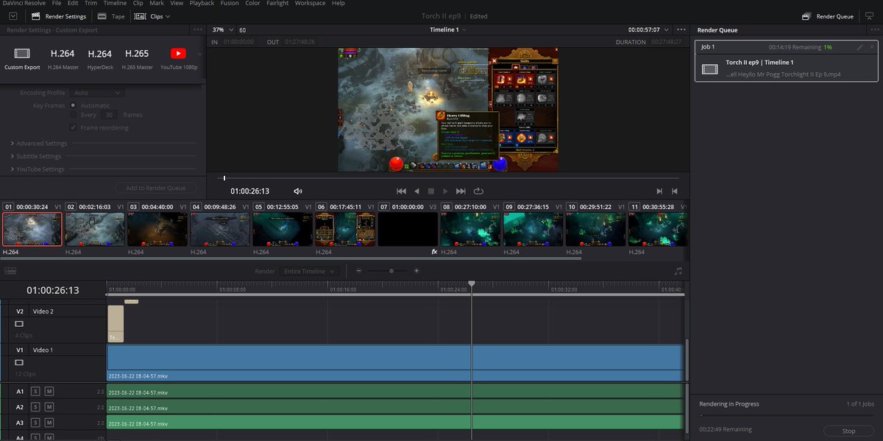Toggle the audio waveform note icon
883x441 pixels.
pyautogui.click(x=678, y=271)
